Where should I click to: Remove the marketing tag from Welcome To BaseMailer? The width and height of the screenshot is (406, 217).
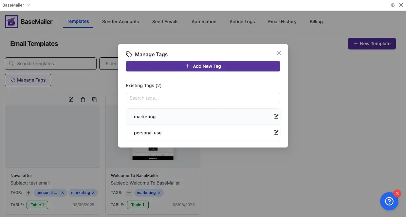click(x=159, y=192)
